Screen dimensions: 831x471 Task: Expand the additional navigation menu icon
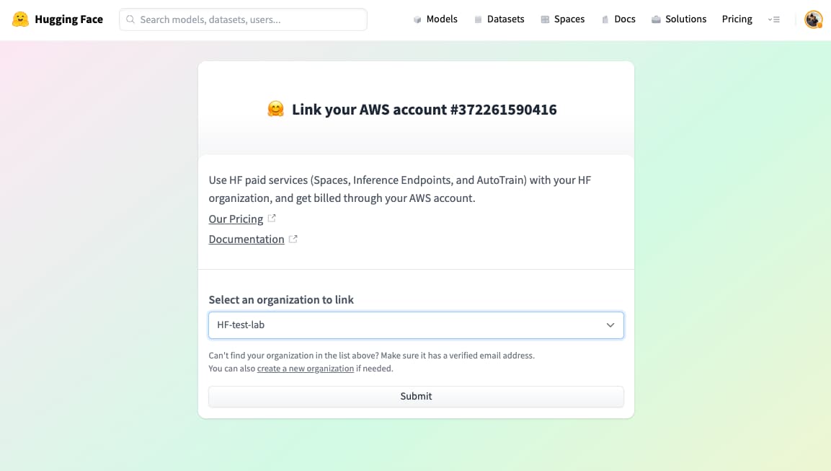point(774,19)
